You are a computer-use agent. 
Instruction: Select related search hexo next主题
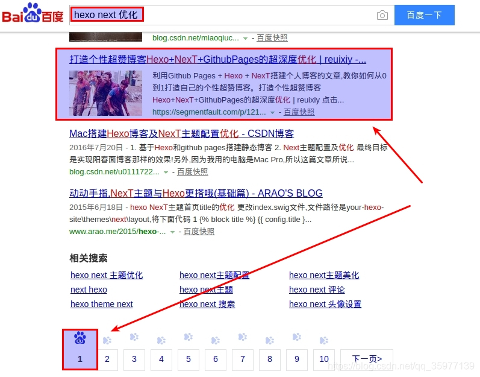(206, 290)
